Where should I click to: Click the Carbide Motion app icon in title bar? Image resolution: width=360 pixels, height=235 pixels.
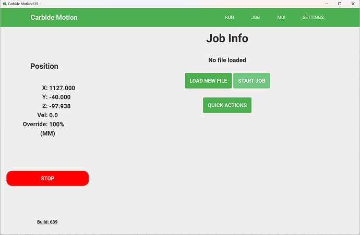point(5,4)
